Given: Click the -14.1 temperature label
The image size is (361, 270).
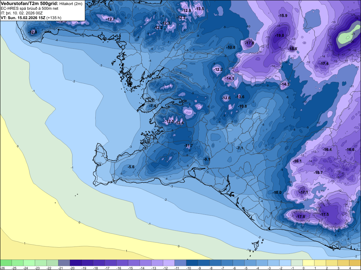Looking at the screenshot, I should pos(230,78).
